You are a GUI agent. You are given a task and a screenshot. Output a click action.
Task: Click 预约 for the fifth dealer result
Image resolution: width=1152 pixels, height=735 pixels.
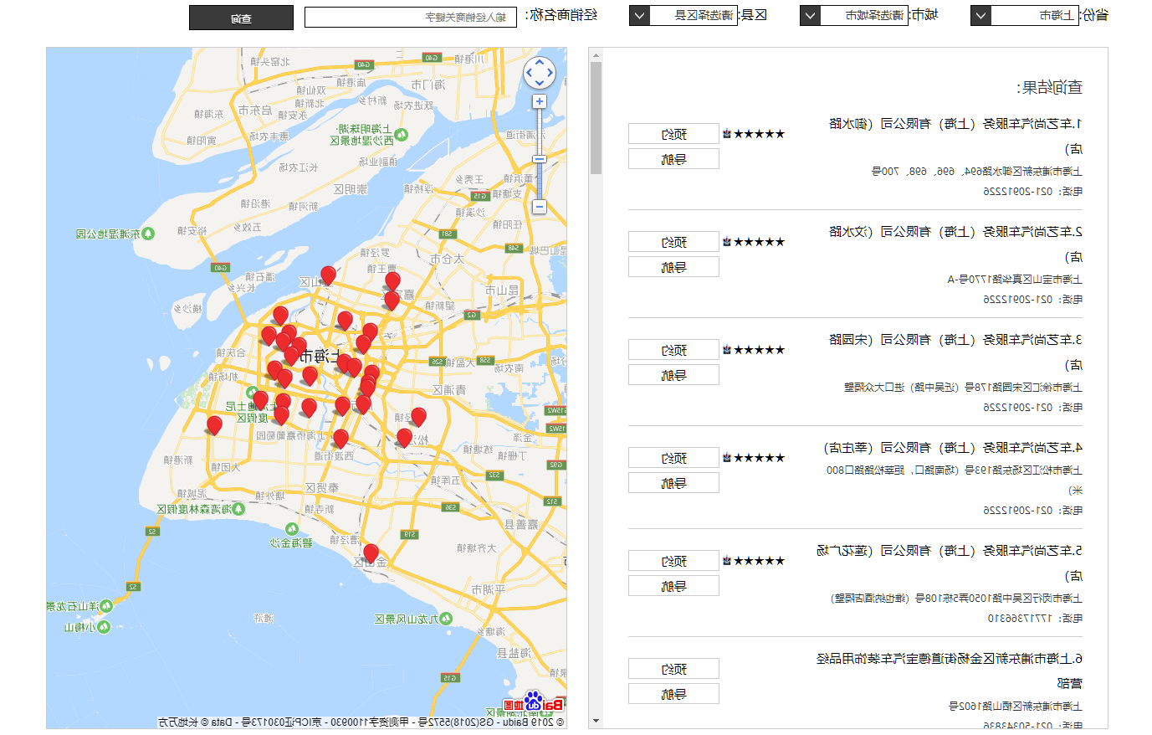673,561
